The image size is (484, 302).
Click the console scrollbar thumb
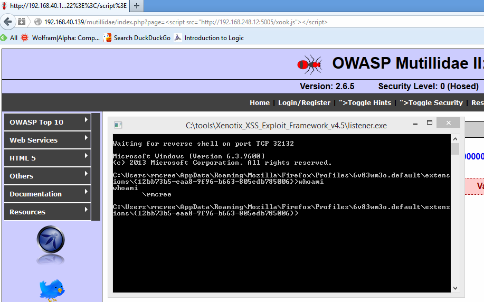[455, 149]
